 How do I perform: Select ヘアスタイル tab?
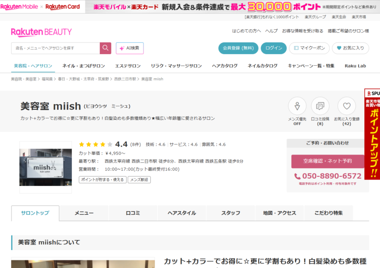(182, 213)
